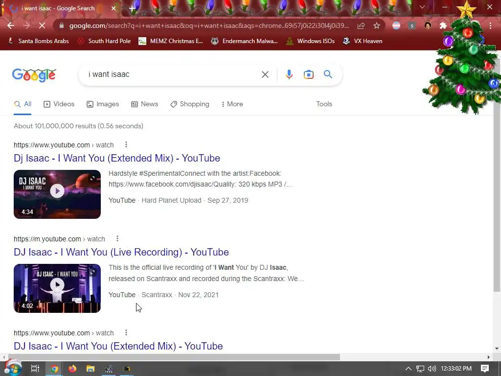Open Firefox from the taskbar
The image size is (501, 376).
tap(72, 369)
